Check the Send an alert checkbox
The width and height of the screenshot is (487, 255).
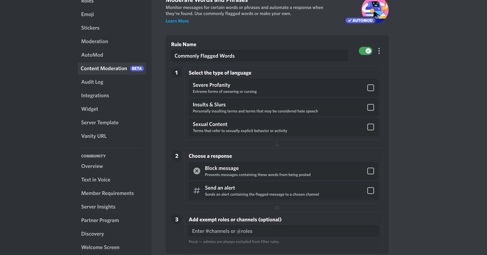[x=371, y=190]
